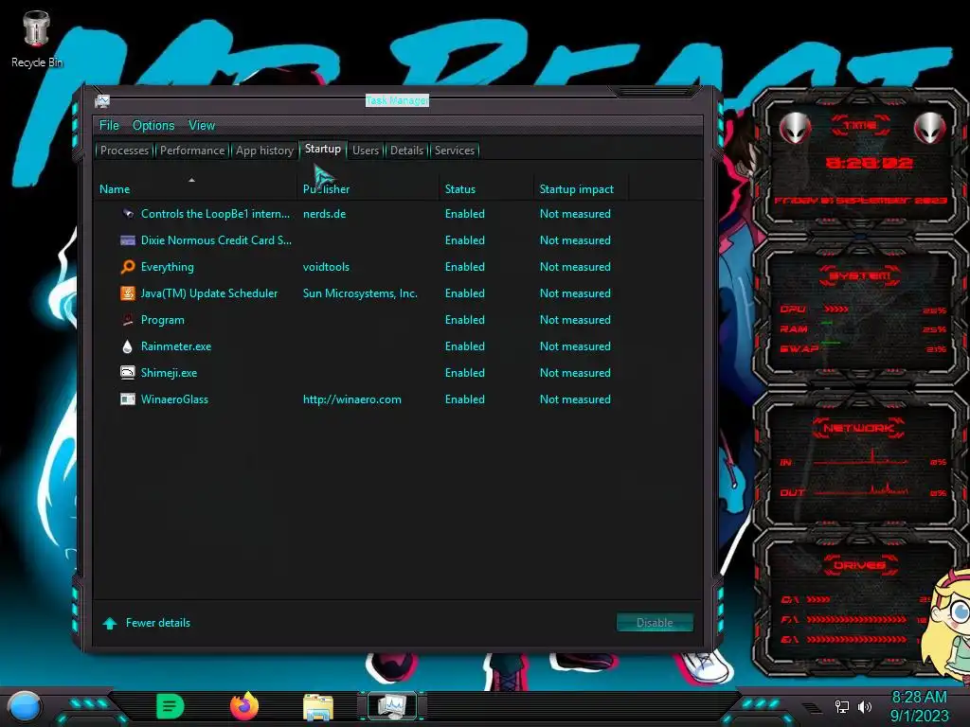The width and height of the screenshot is (970, 727).
Task: Click the Program entry icon
Action: point(128,320)
